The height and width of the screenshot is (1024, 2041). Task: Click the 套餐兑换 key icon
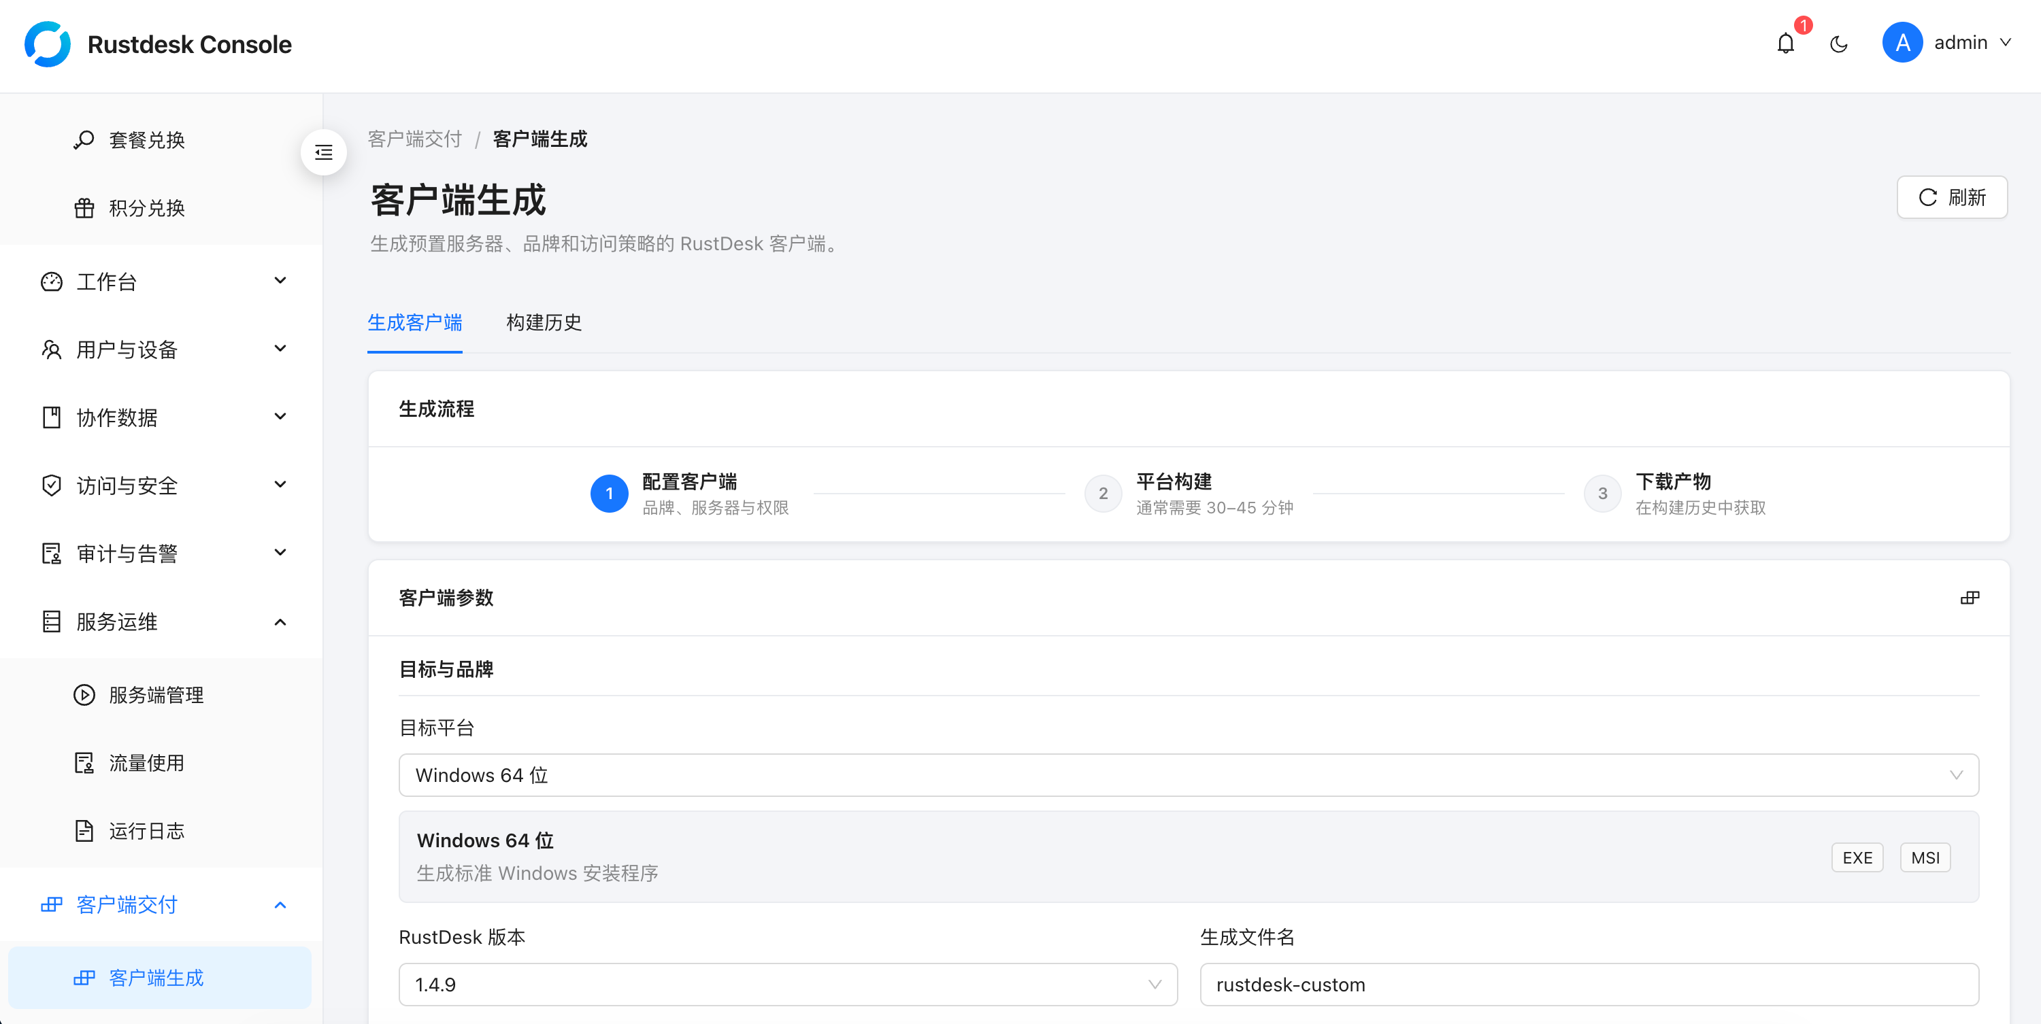tap(84, 140)
